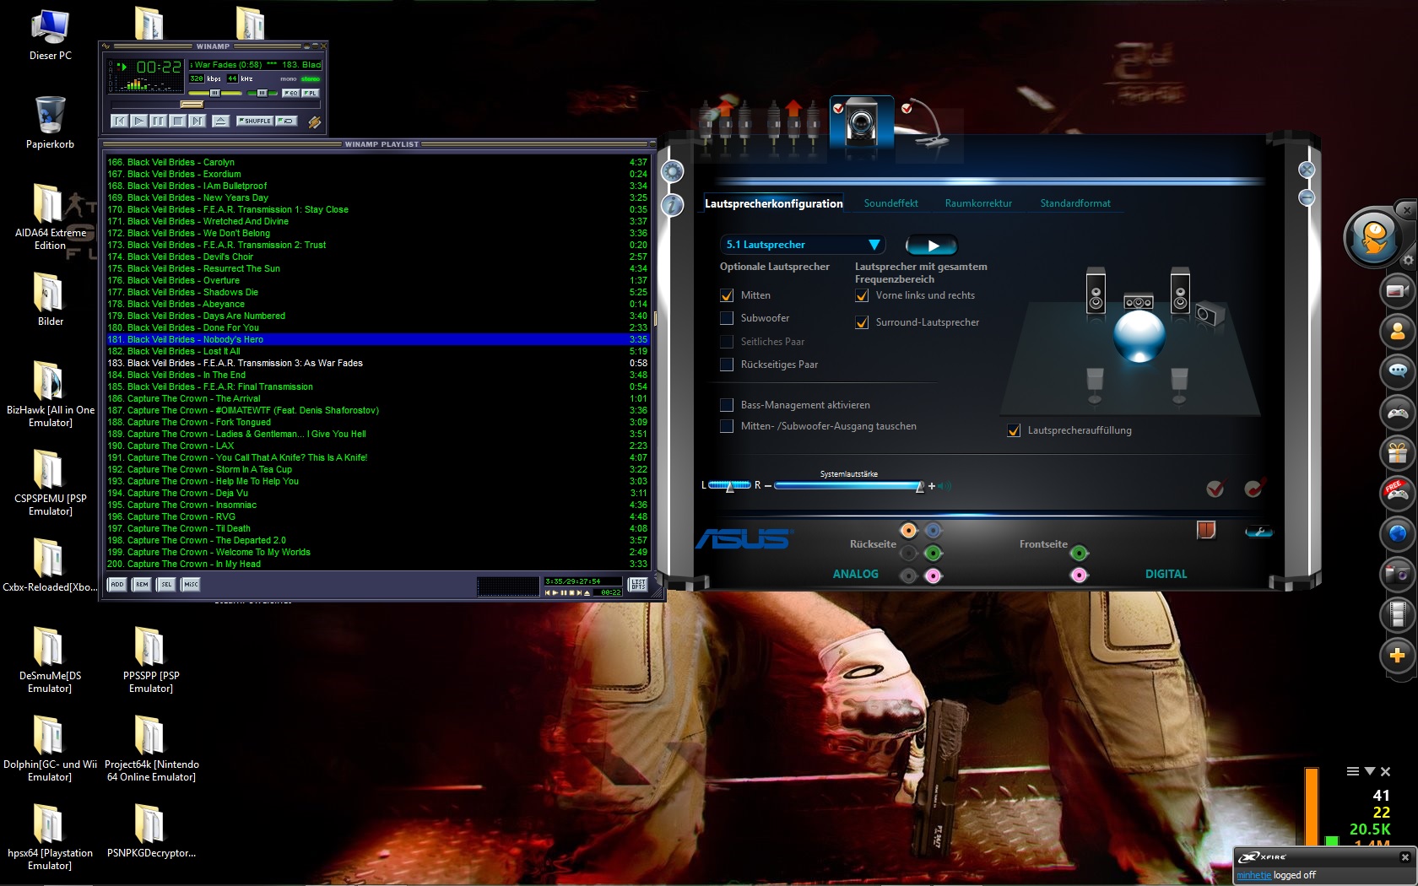This screenshot has width=1418, height=886.
Task: Toggle Winamp EQ window button
Action: pos(290,93)
